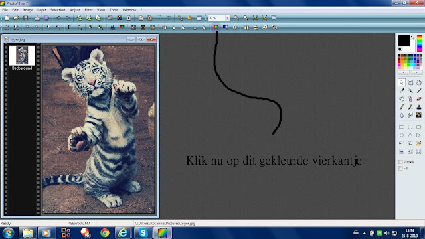Viewport: 425px width, 239px height.
Task: Select the Eraser tool
Action: (x=419, y=99)
